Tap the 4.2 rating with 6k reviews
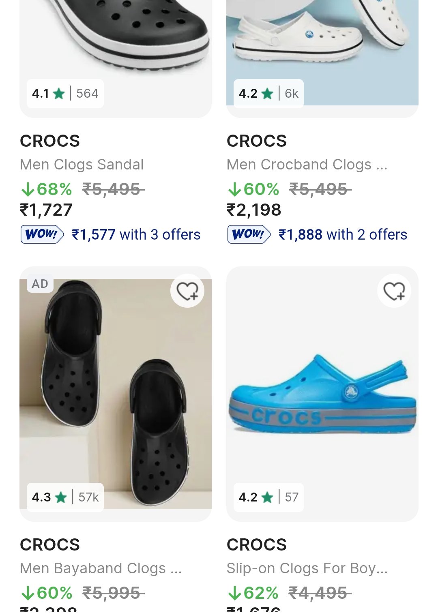This screenshot has height=615, width=438. 268,94
